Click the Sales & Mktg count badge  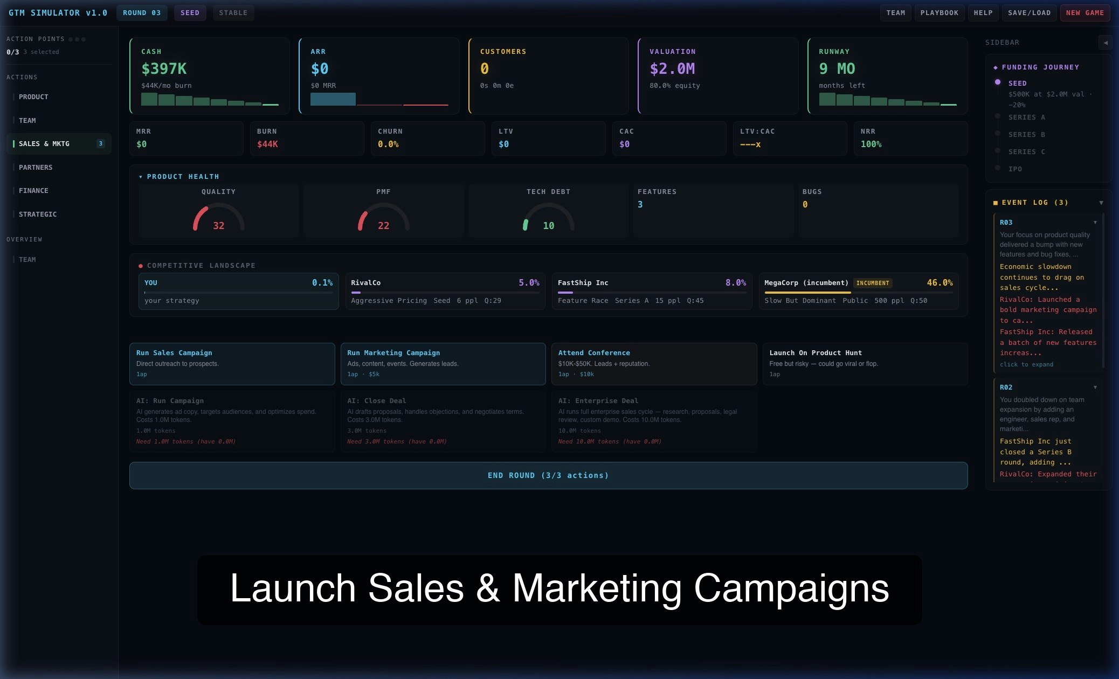(100, 144)
